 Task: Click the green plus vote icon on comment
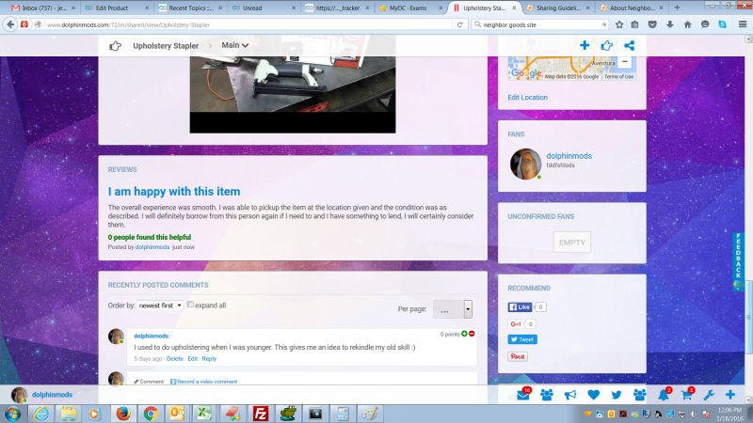pos(464,334)
